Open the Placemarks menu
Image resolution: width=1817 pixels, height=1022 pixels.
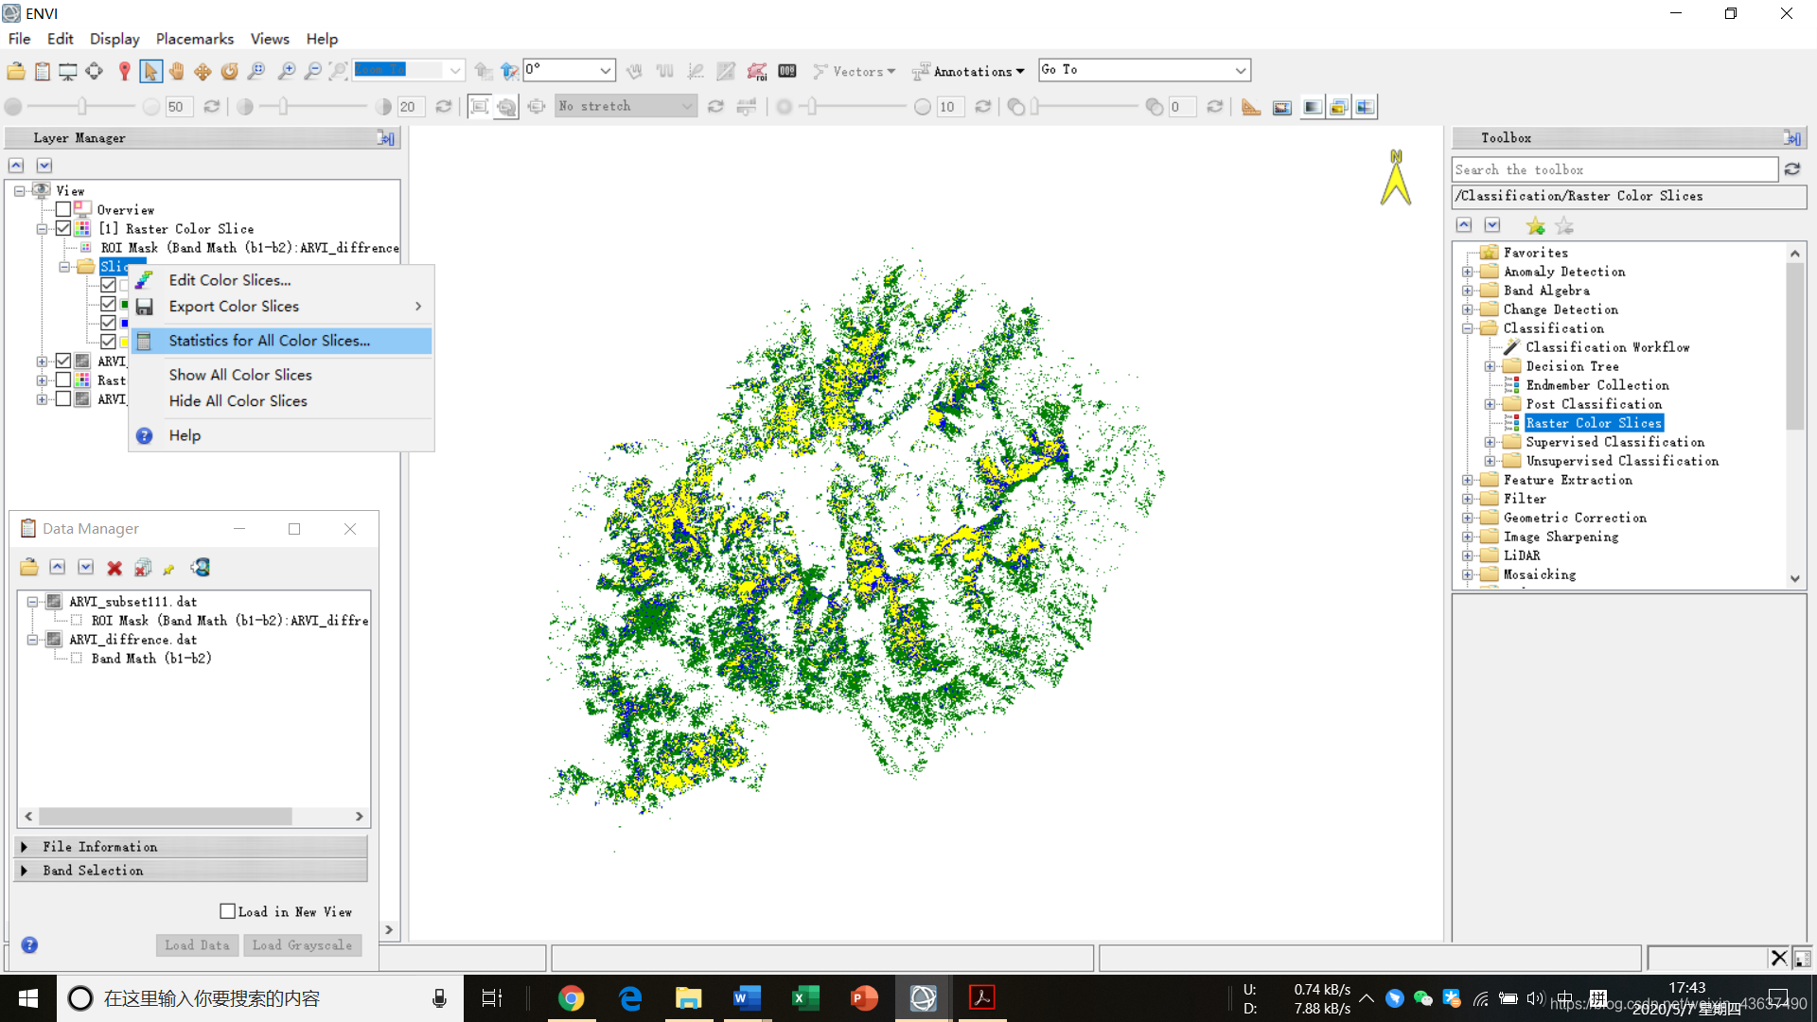[x=194, y=39]
